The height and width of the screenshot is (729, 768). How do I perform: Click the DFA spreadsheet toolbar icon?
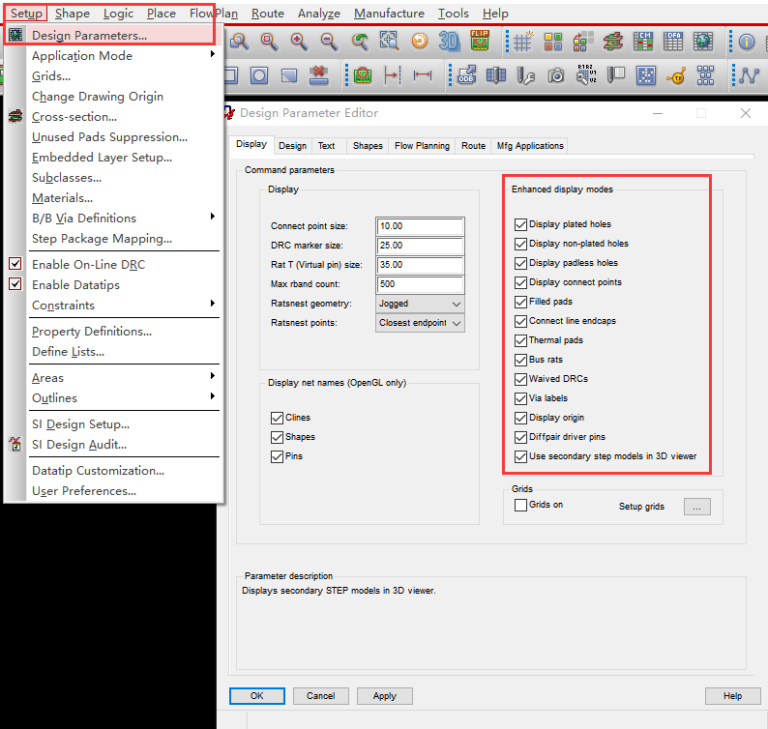(x=673, y=42)
